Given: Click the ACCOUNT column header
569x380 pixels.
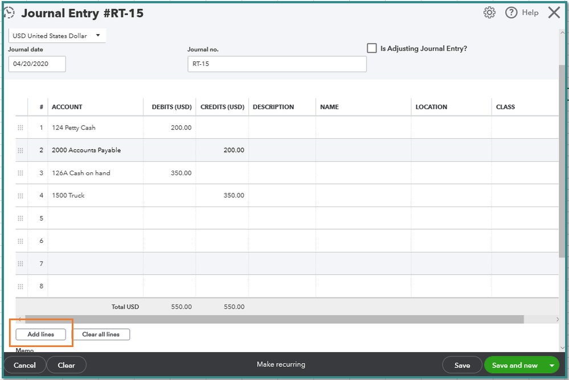Looking at the screenshot, I should pyautogui.click(x=67, y=107).
